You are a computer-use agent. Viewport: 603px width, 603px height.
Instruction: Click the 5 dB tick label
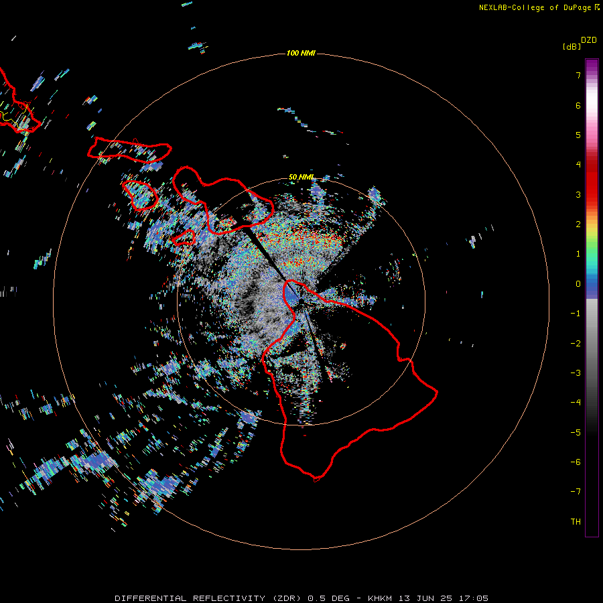coord(578,135)
